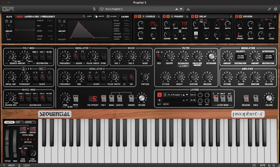Viewport: 280px width, 167px height.
Task: Toggle Oscillator 2 LF switch
Action: tap(124, 77)
